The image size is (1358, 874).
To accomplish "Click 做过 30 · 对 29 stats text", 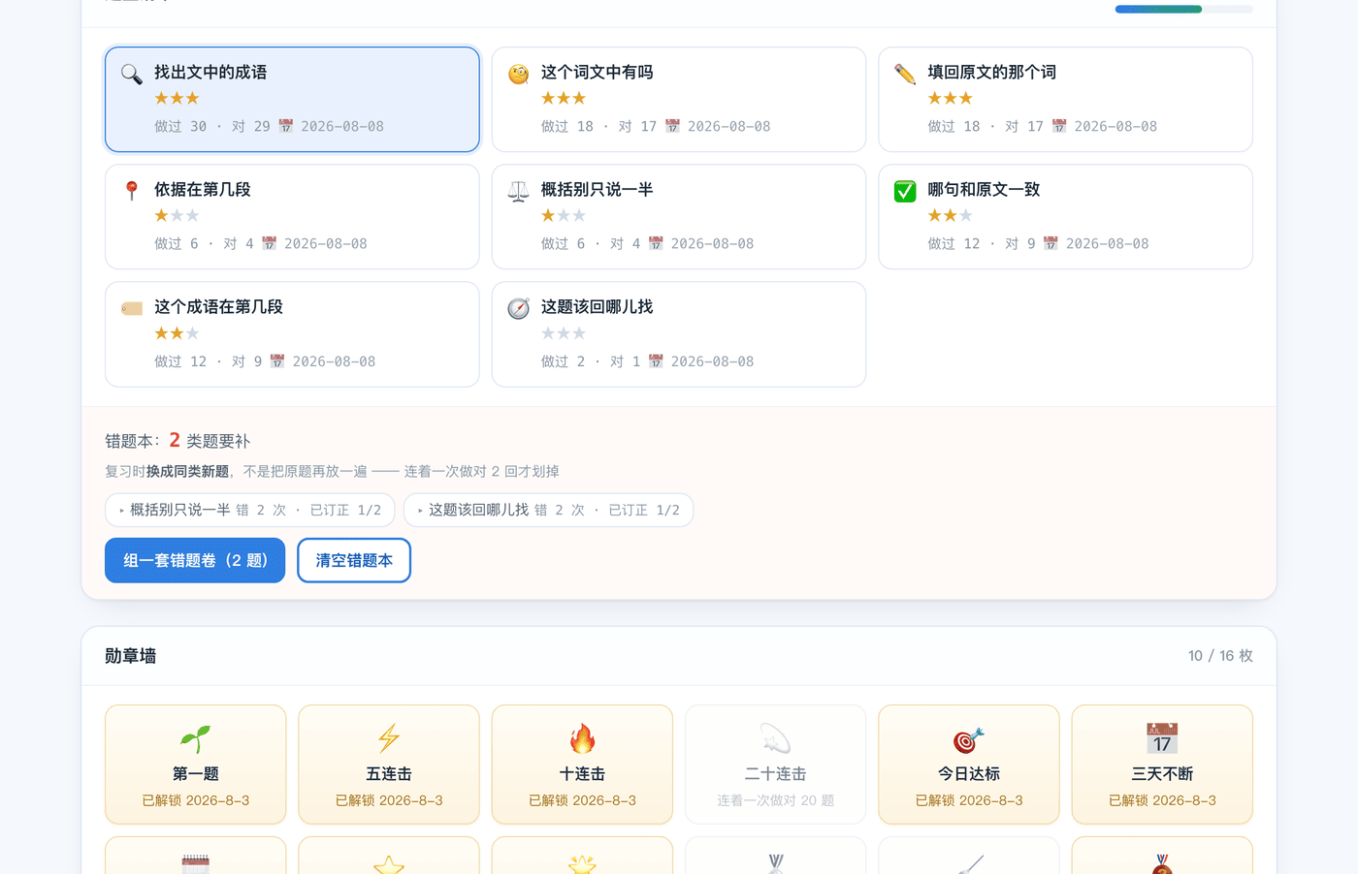I will [212, 126].
